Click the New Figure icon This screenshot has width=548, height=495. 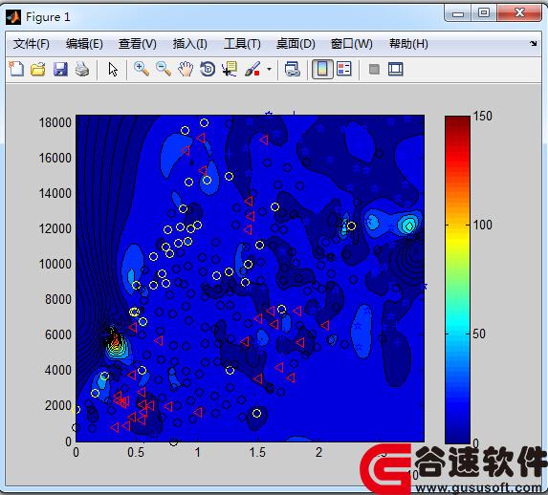pyautogui.click(x=16, y=69)
